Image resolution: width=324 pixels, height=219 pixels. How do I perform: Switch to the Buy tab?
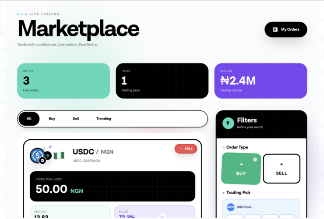click(52, 119)
